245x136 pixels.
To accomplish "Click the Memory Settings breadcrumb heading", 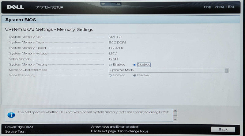I will point(75,29).
